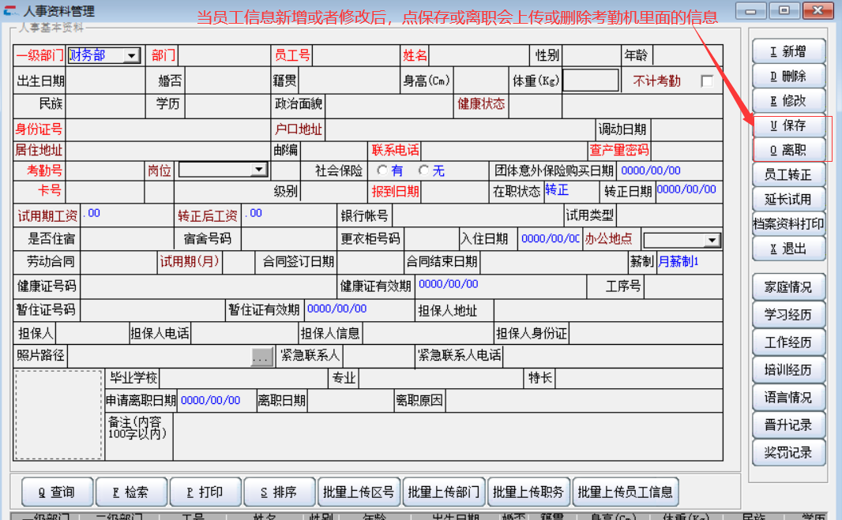Click the 健康证有效期 date value
This screenshot has width=842, height=520.
448,284
